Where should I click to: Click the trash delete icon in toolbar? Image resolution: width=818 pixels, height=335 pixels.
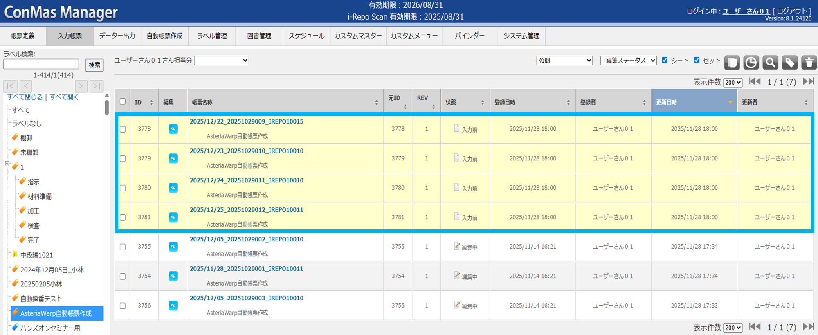[809, 63]
